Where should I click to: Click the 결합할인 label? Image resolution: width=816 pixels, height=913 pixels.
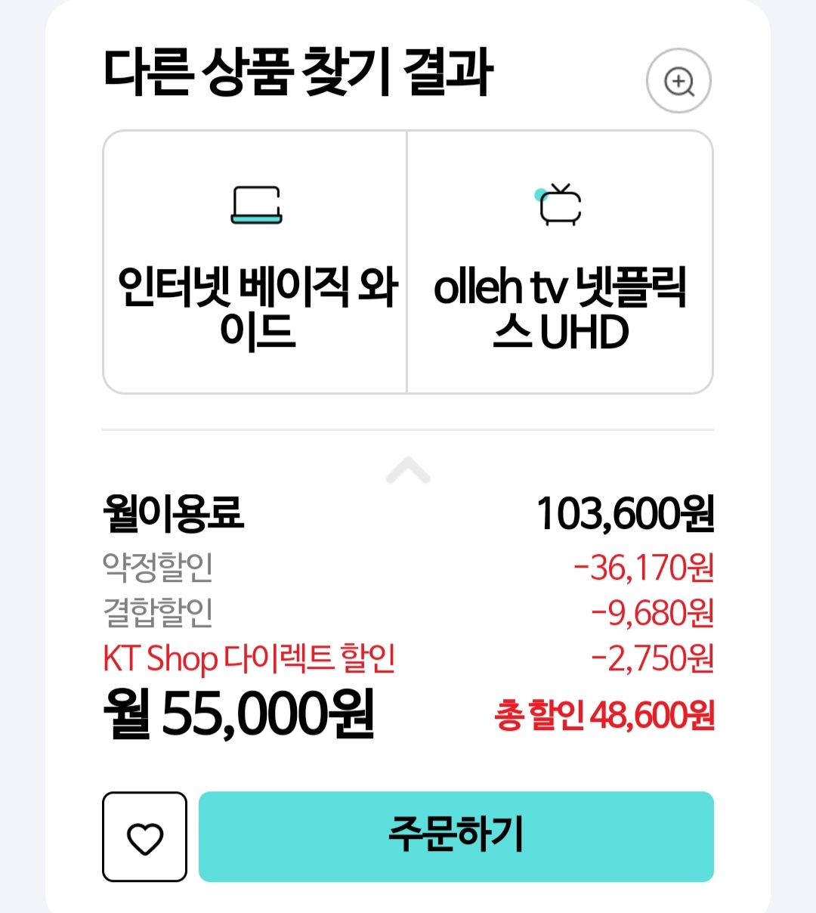coord(158,612)
